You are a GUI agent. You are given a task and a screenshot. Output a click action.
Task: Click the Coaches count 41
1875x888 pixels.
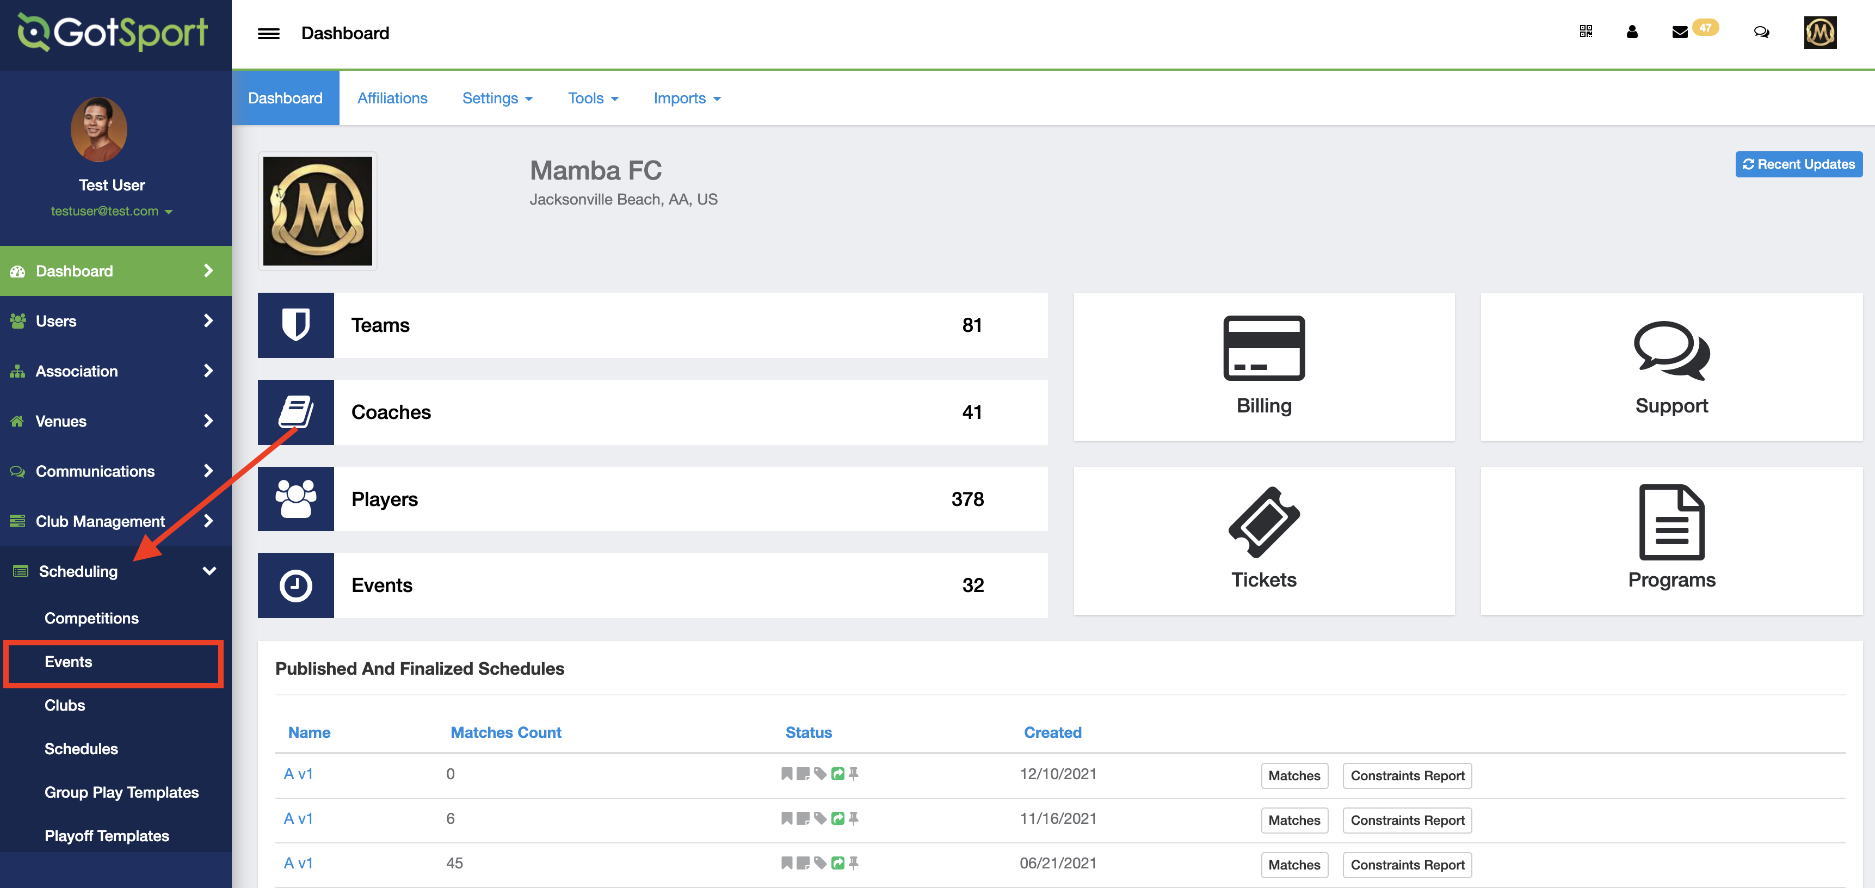coord(972,412)
